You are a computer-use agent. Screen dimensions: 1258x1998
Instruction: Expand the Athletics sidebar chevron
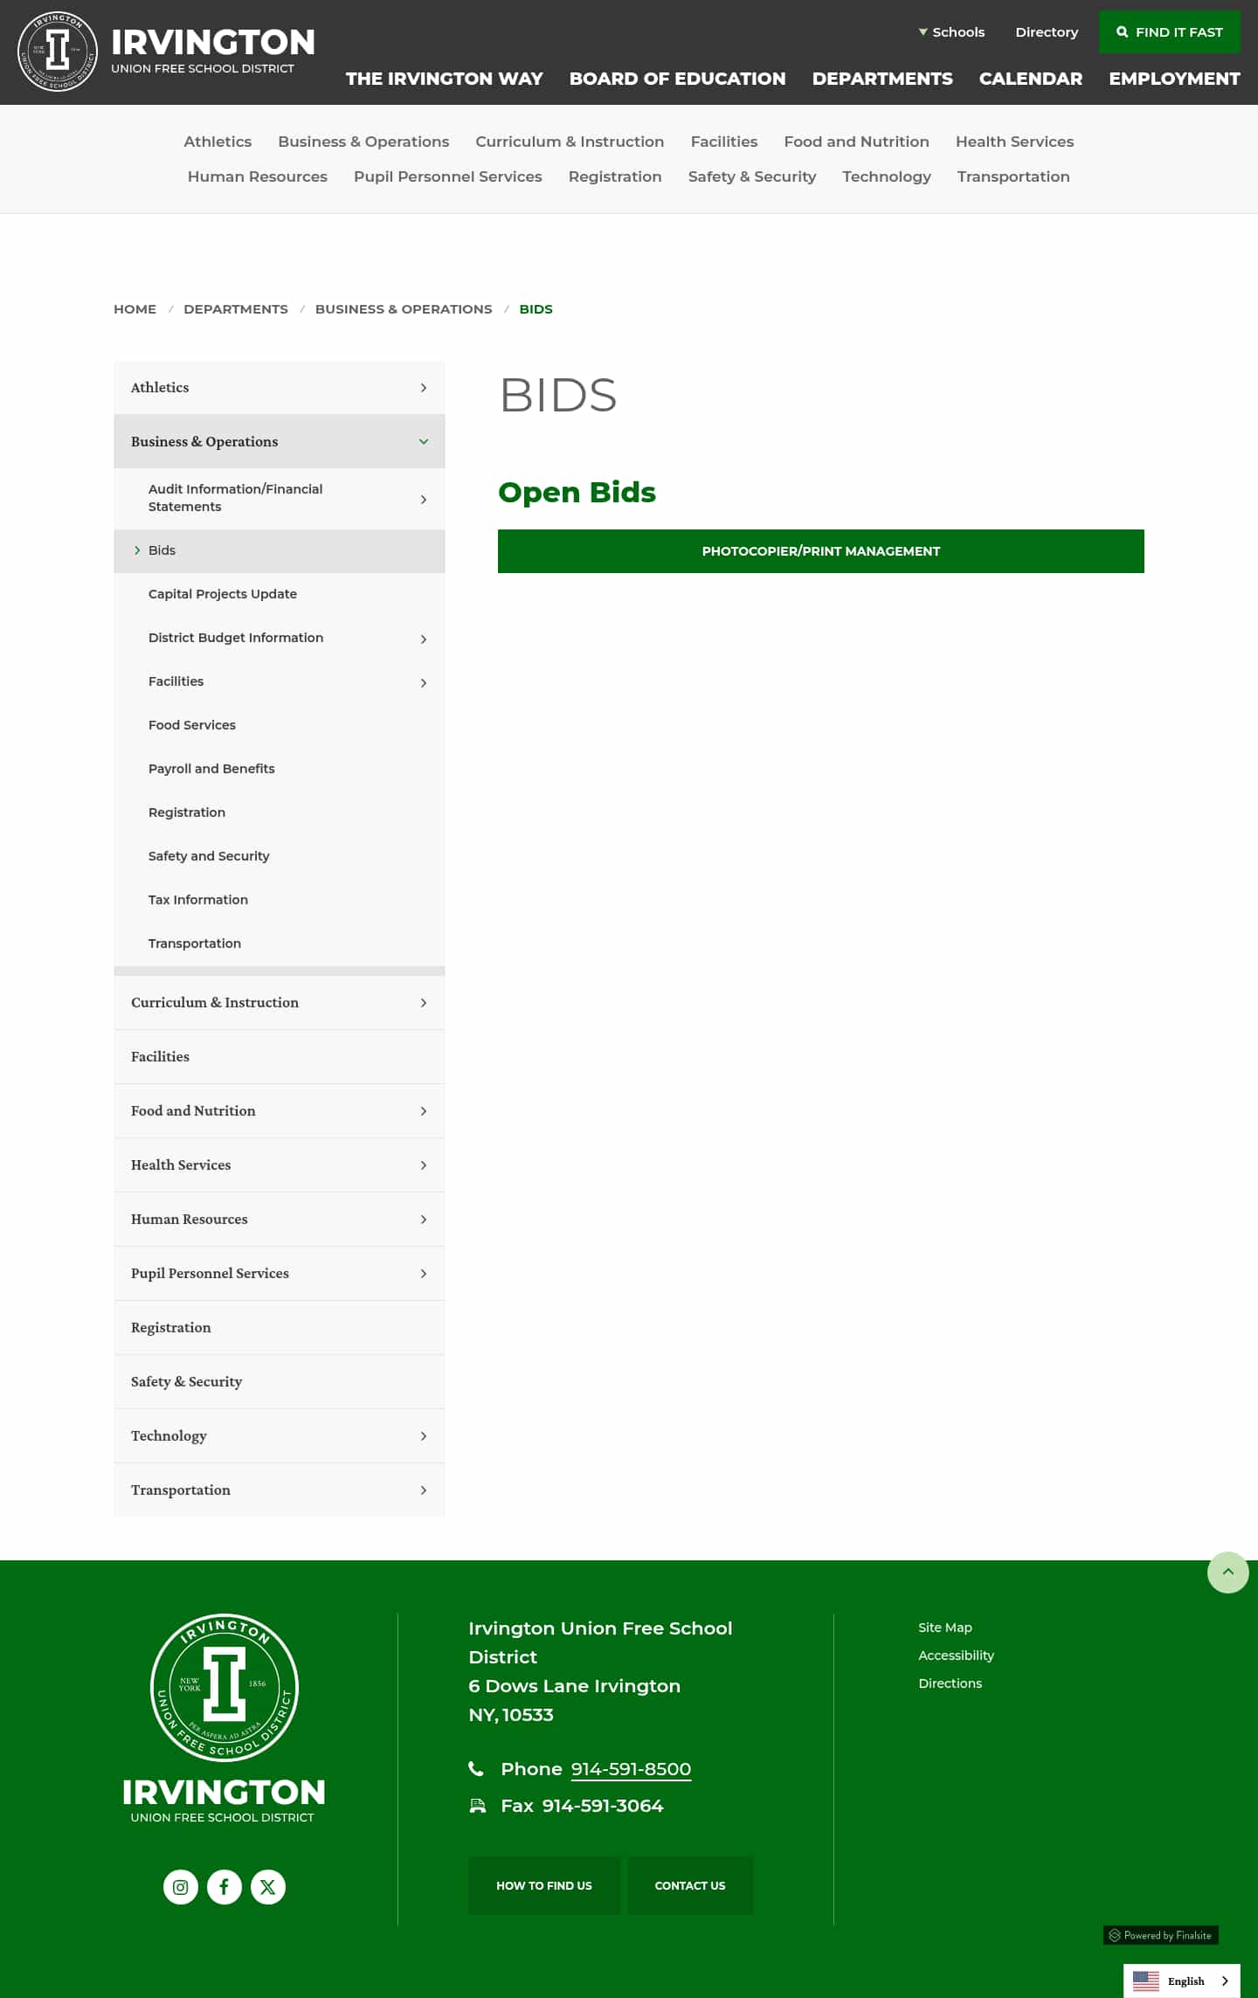(424, 388)
